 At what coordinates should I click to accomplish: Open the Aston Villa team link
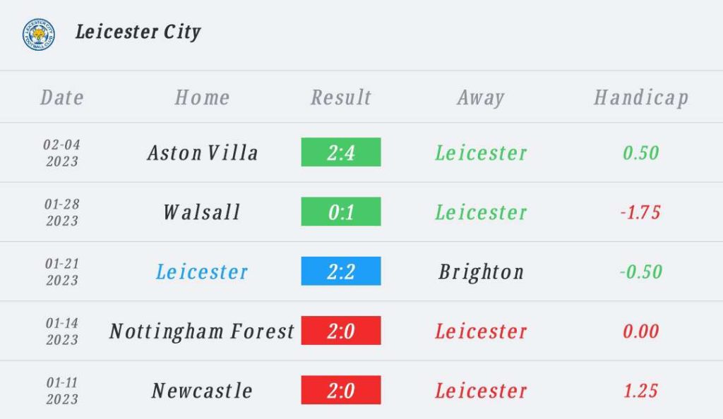click(203, 153)
